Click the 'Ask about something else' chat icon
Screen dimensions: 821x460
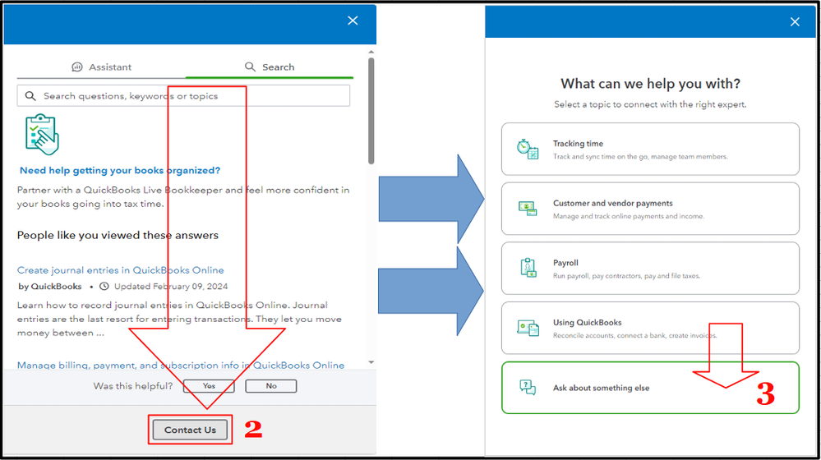click(x=528, y=387)
